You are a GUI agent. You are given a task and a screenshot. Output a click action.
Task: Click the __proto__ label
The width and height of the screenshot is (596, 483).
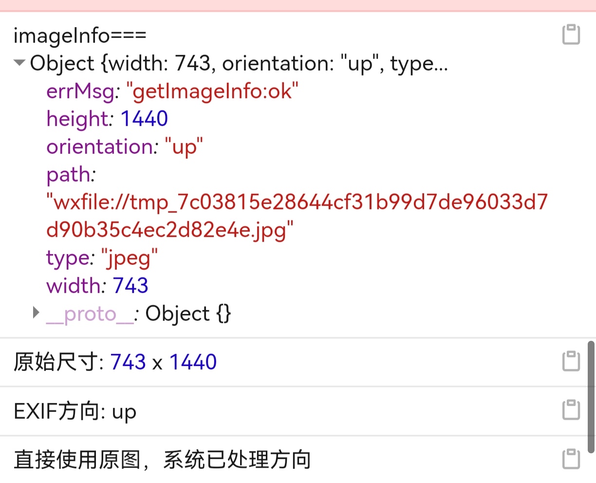[x=90, y=314]
